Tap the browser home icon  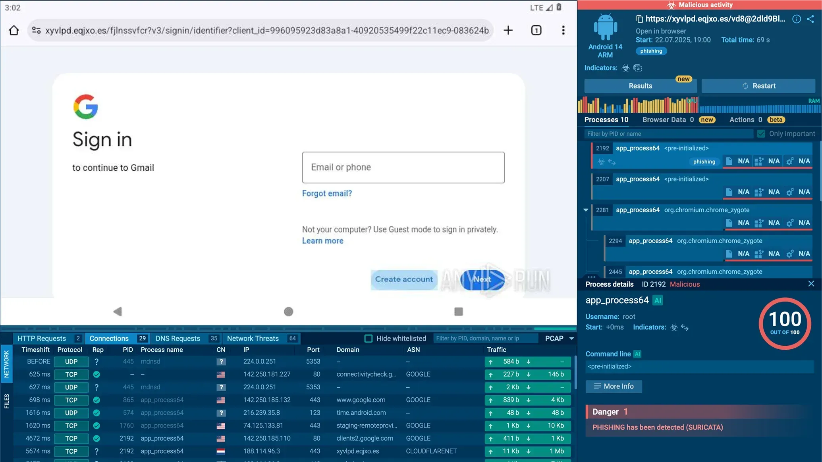(14, 30)
